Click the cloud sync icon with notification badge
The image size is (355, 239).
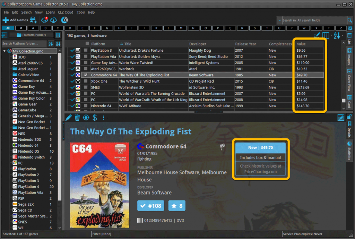coord(44,20)
